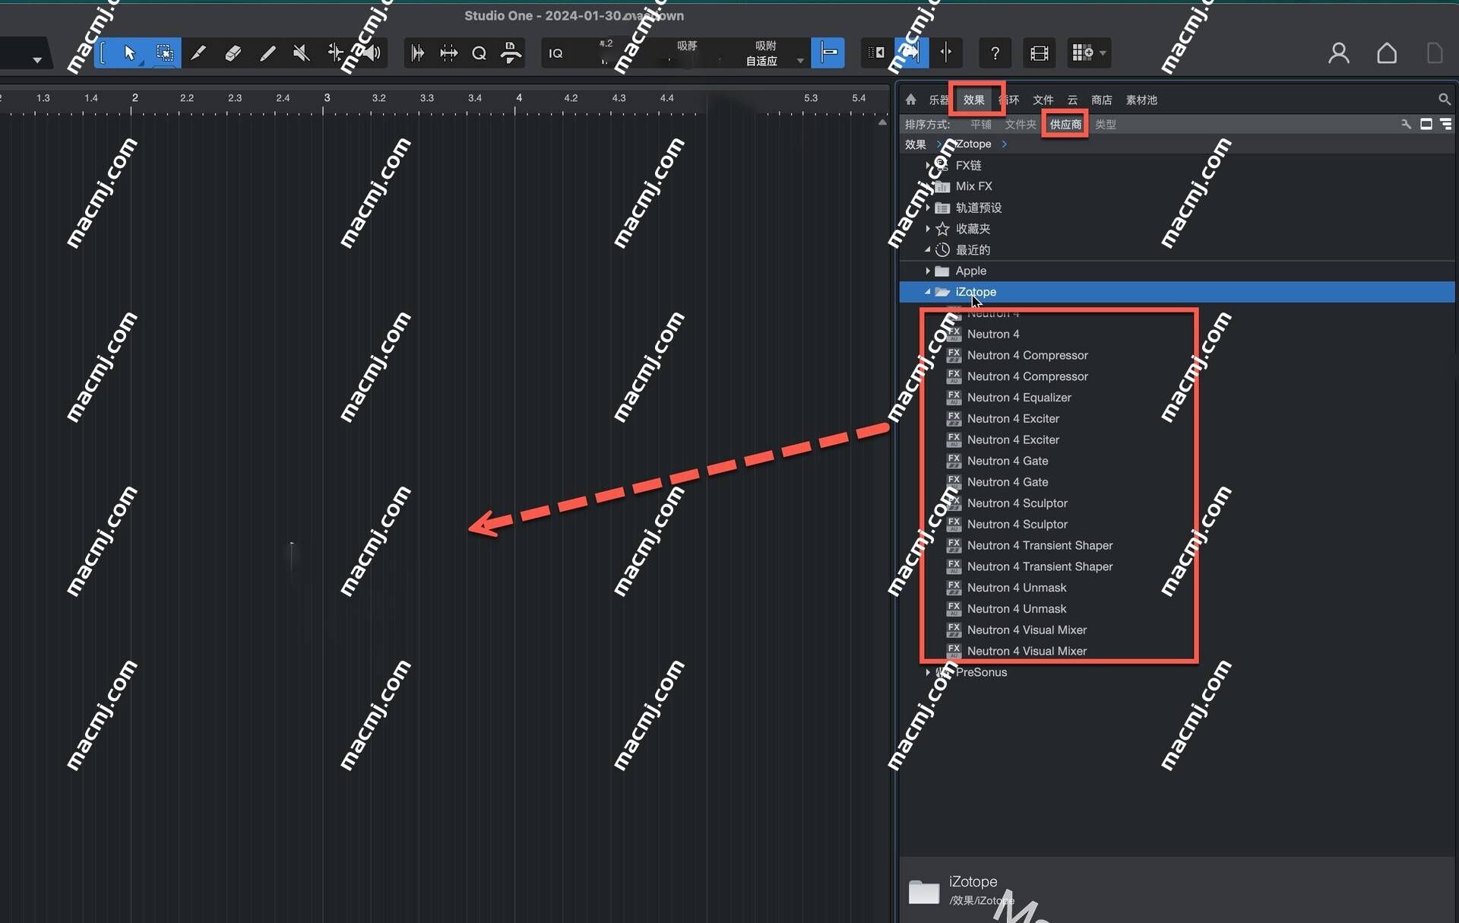Switch to the 素材池 tab
The width and height of the screenshot is (1459, 923).
click(1141, 100)
